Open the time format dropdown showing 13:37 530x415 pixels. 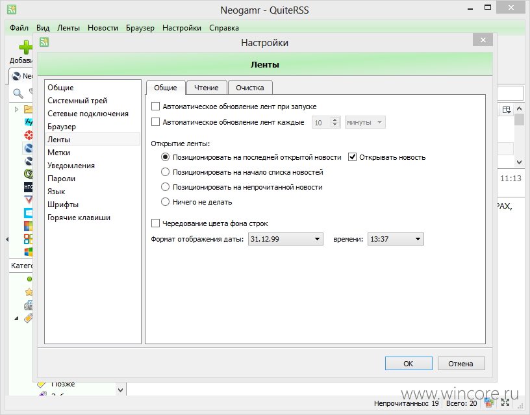396,239
